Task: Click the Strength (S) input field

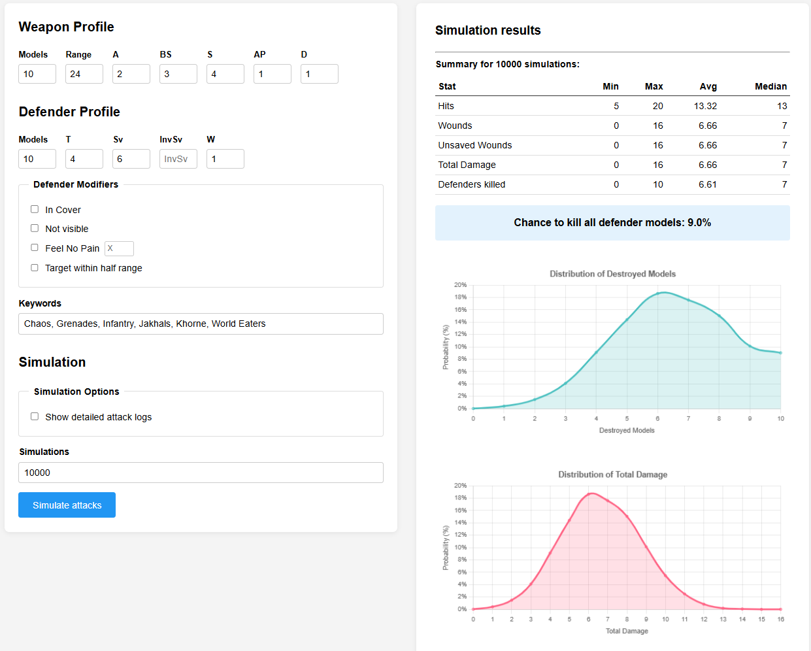Action: click(225, 74)
